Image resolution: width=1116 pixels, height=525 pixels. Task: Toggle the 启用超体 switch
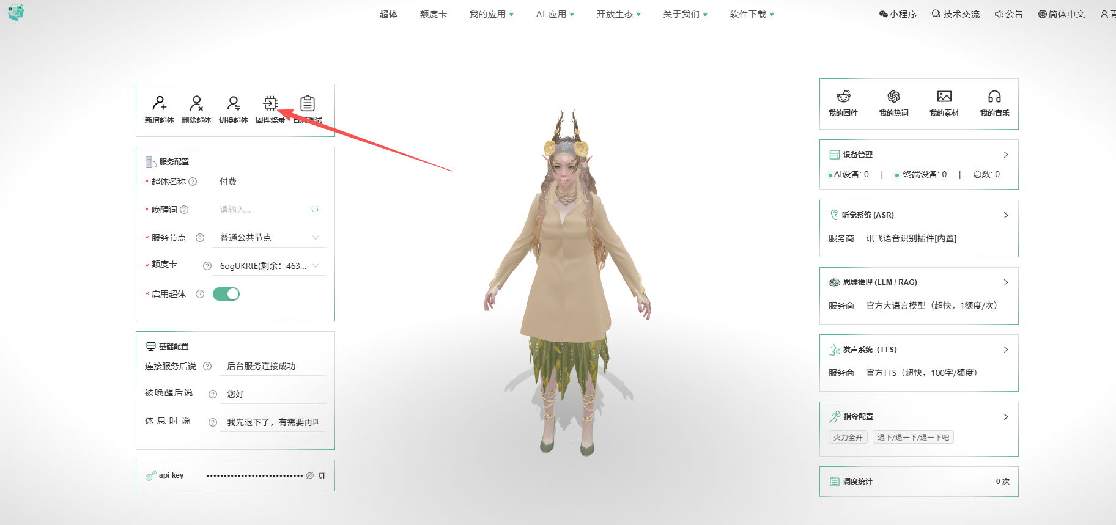coord(226,294)
